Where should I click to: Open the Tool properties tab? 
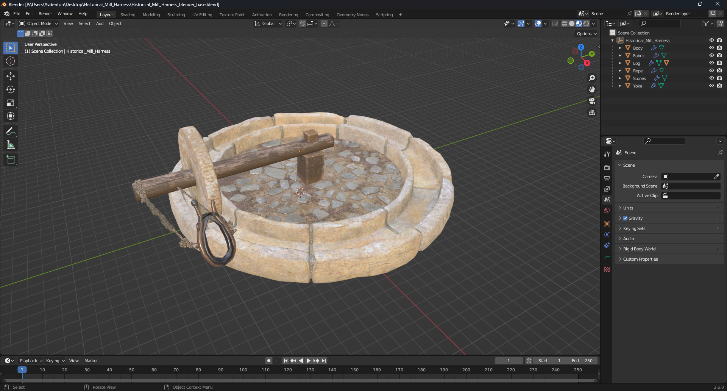(607, 154)
